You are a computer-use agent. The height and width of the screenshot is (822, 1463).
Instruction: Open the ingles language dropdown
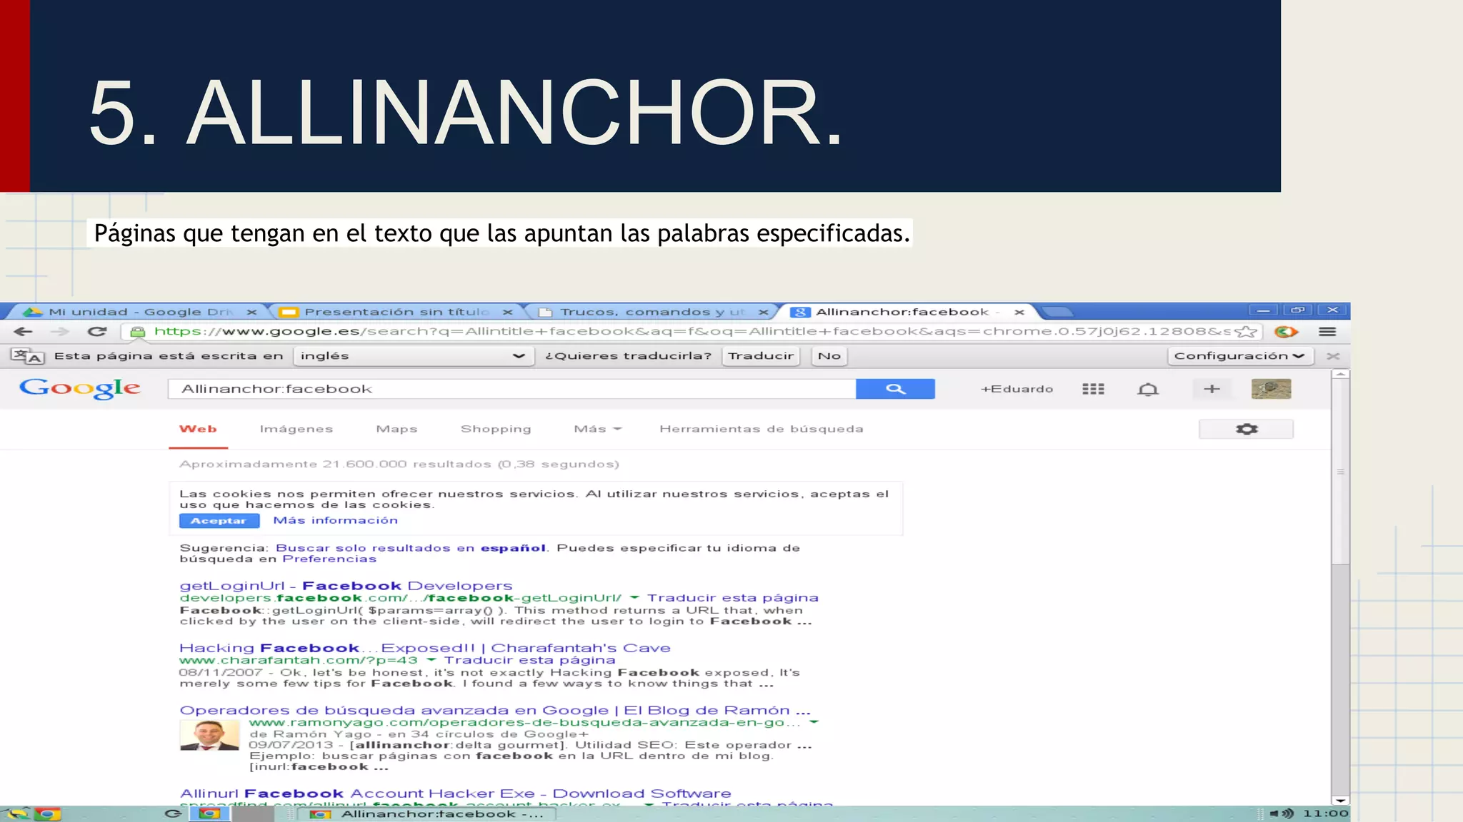pos(414,356)
